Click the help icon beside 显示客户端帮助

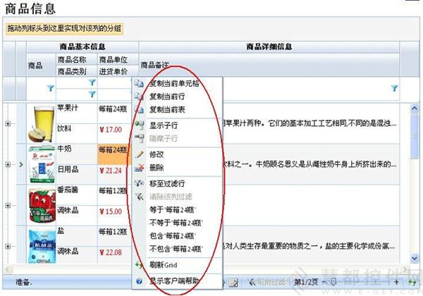pos(138,280)
